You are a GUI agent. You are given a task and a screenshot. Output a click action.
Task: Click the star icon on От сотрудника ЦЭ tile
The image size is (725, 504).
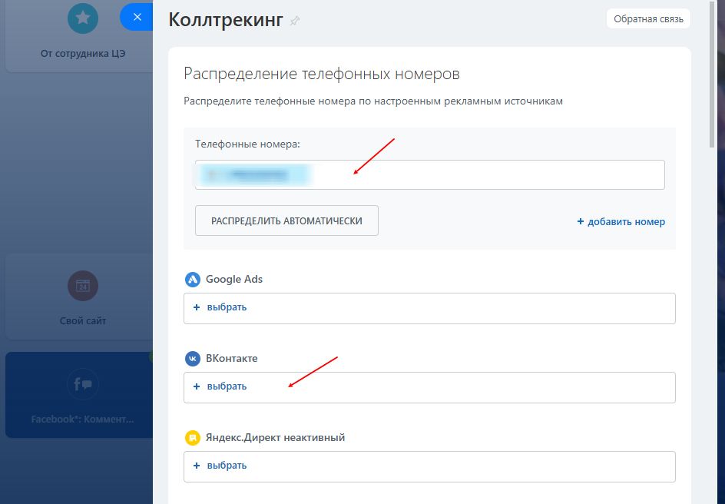click(82, 18)
